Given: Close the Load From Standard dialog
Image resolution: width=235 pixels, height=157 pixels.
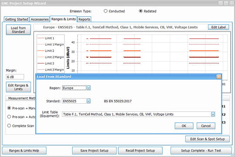Looking at the screenshot, I should [218, 77].
